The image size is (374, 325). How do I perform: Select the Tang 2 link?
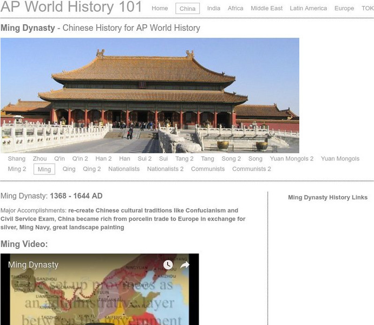point(185,159)
